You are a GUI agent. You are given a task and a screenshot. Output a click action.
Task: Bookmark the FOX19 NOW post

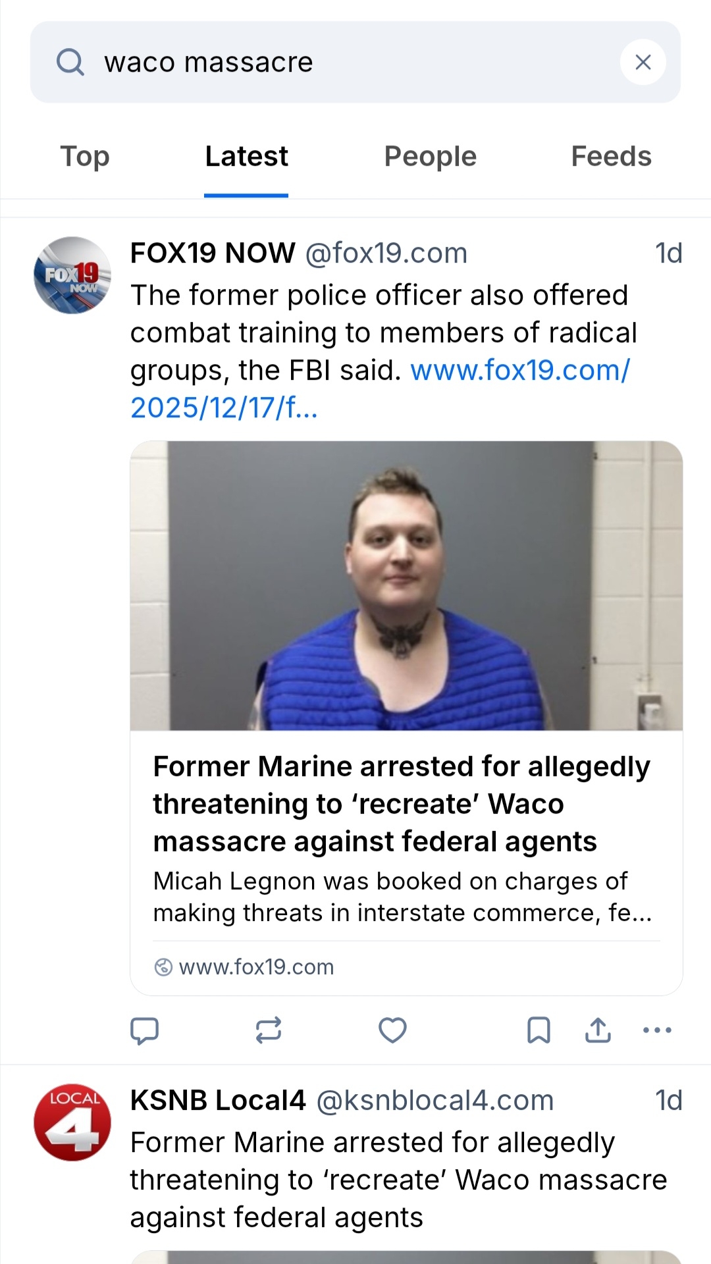(x=539, y=1030)
